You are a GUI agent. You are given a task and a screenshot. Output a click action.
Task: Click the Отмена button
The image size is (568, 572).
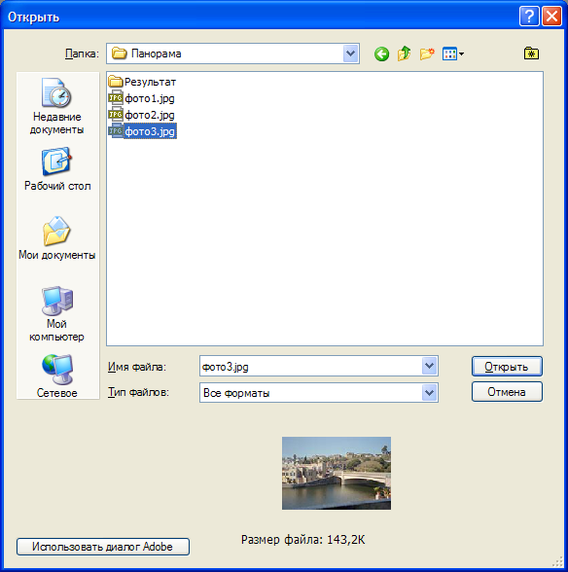coord(507,392)
